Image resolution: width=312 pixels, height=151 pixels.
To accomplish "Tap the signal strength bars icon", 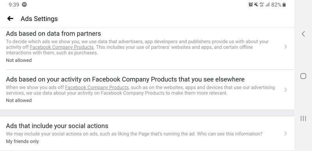I will (267, 5).
